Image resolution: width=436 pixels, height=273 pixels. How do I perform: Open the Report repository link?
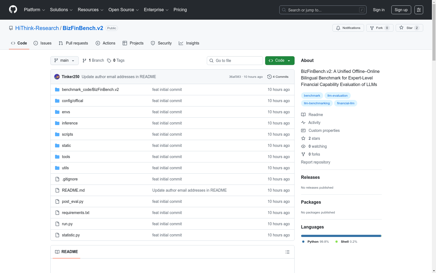coord(316,162)
